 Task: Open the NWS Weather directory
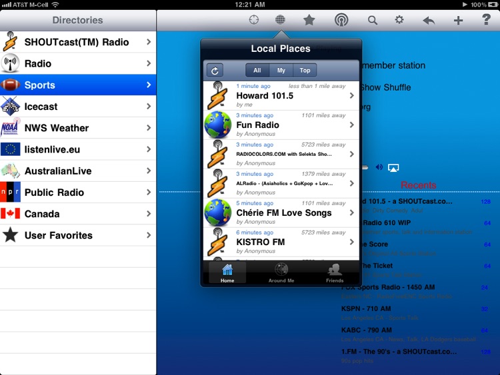[x=78, y=128]
